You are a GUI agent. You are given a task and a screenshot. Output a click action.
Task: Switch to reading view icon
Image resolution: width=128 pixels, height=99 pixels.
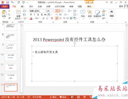pos(84,97)
